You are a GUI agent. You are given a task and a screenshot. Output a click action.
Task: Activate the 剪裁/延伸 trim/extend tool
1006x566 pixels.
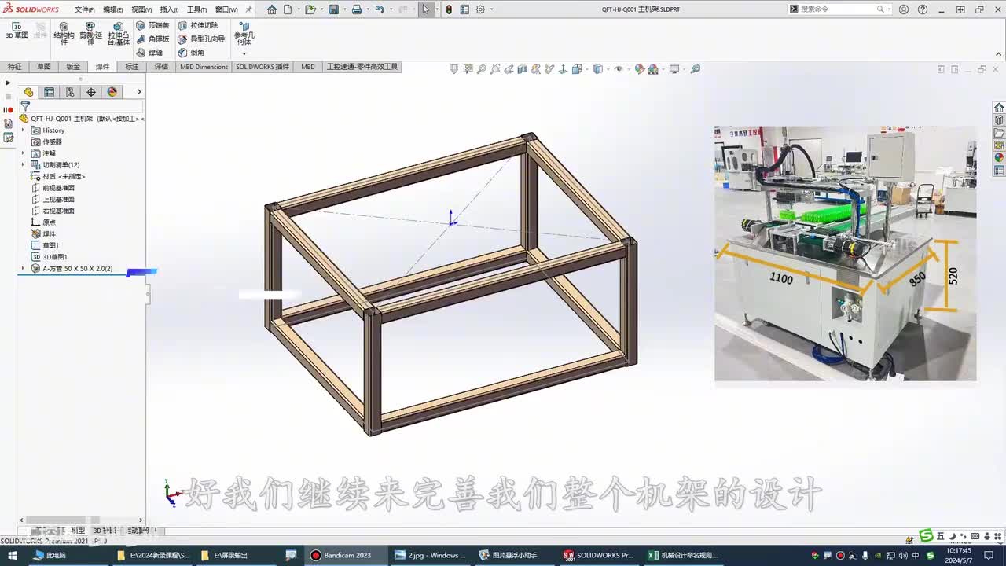tap(90, 33)
